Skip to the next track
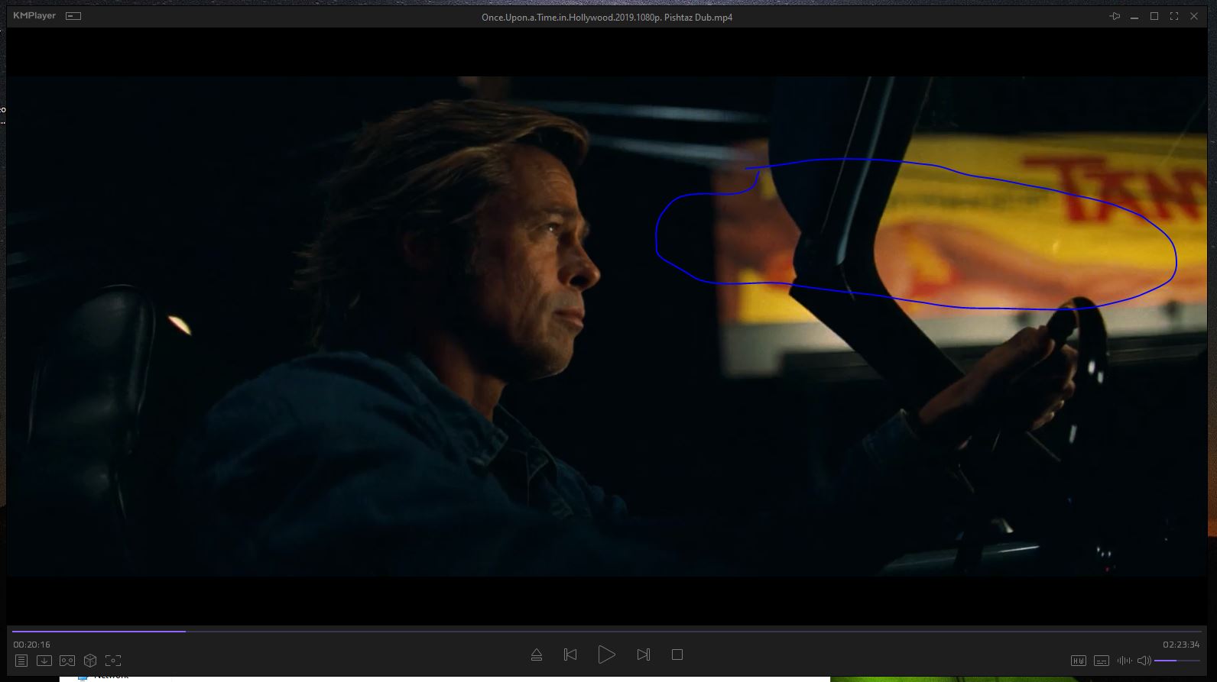1217x682 pixels. (x=643, y=655)
